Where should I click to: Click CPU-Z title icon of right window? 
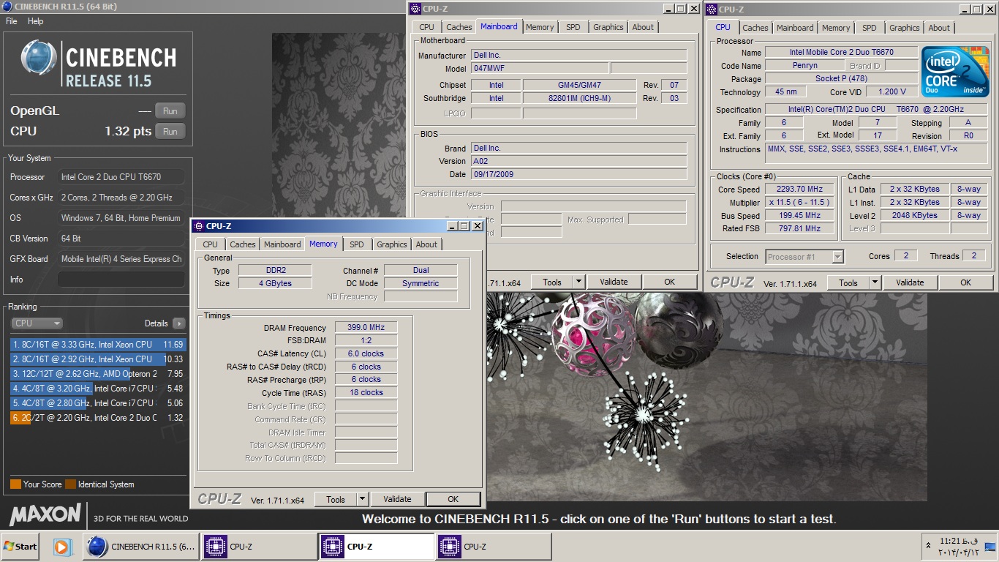pyautogui.click(x=712, y=10)
